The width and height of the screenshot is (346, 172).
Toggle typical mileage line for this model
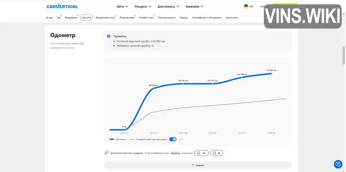(x=173, y=139)
